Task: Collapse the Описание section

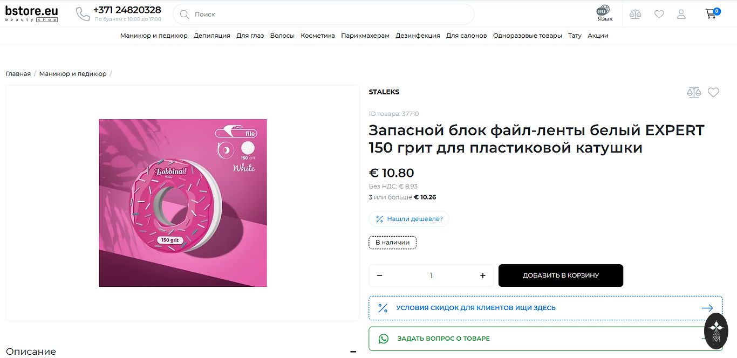Action: point(353,352)
